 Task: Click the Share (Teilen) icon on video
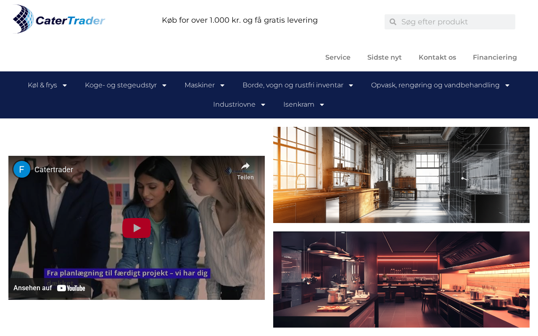click(245, 171)
